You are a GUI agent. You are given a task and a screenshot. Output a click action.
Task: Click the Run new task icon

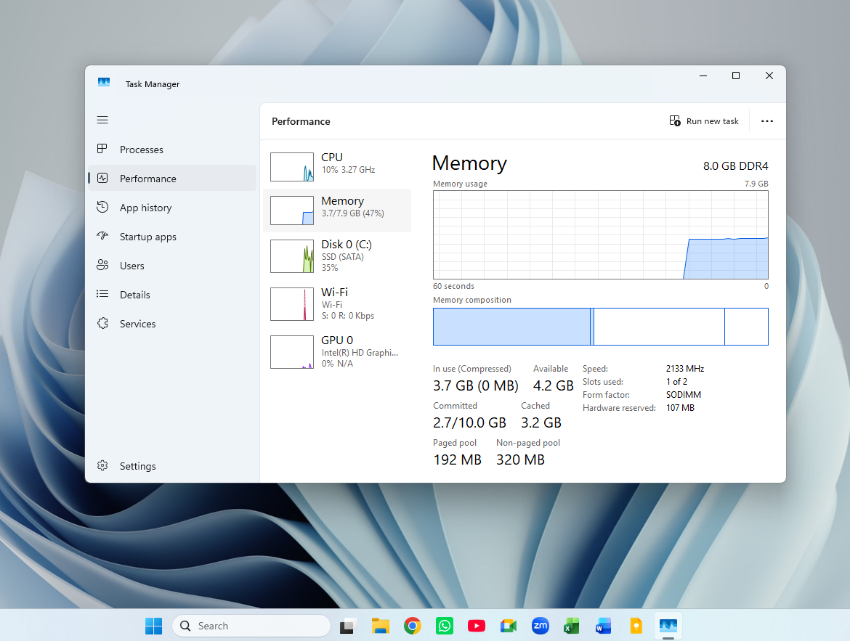point(675,121)
